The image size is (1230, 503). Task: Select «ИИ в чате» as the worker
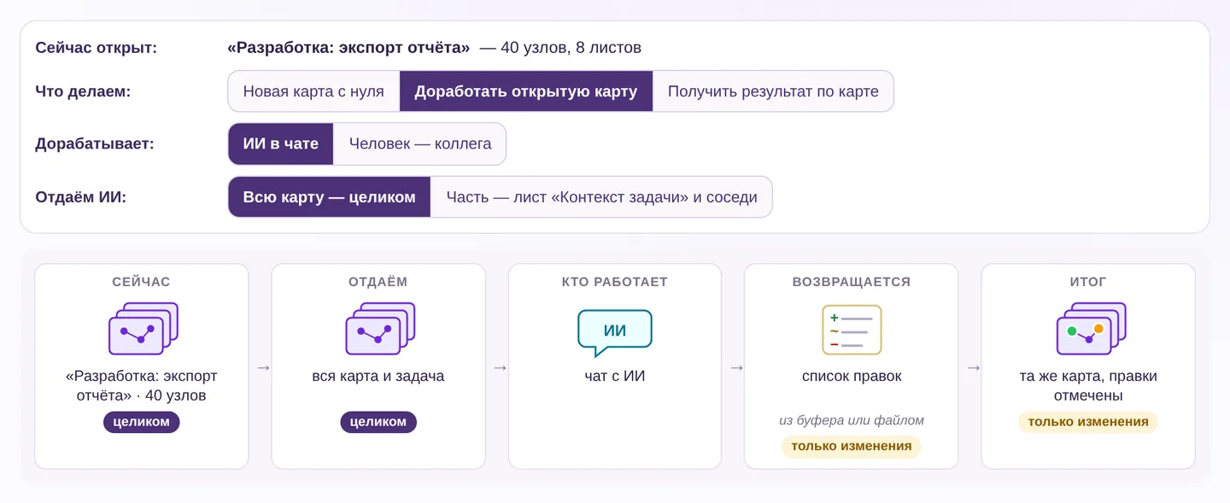[x=280, y=143]
